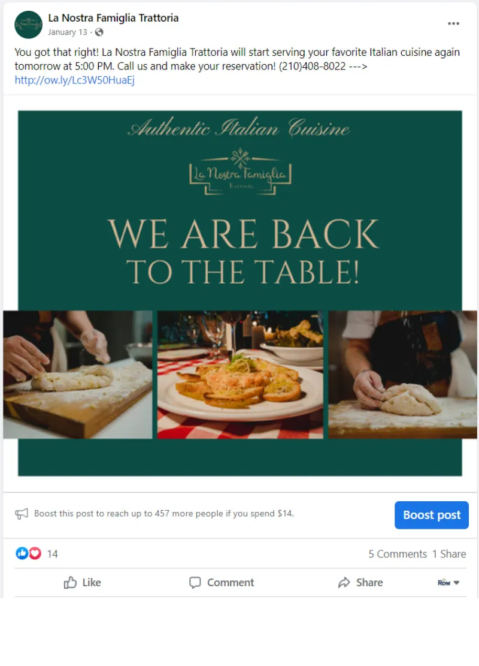The width and height of the screenshot is (479, 666).
Task: Click the dough kneading photo on left
Action: 78,375
